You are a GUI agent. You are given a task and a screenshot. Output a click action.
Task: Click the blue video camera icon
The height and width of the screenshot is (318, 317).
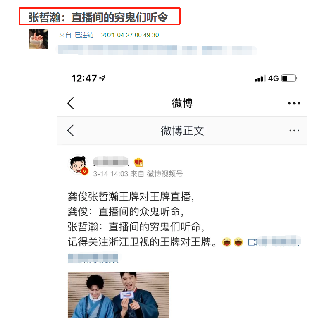click(x=253, y=242)
